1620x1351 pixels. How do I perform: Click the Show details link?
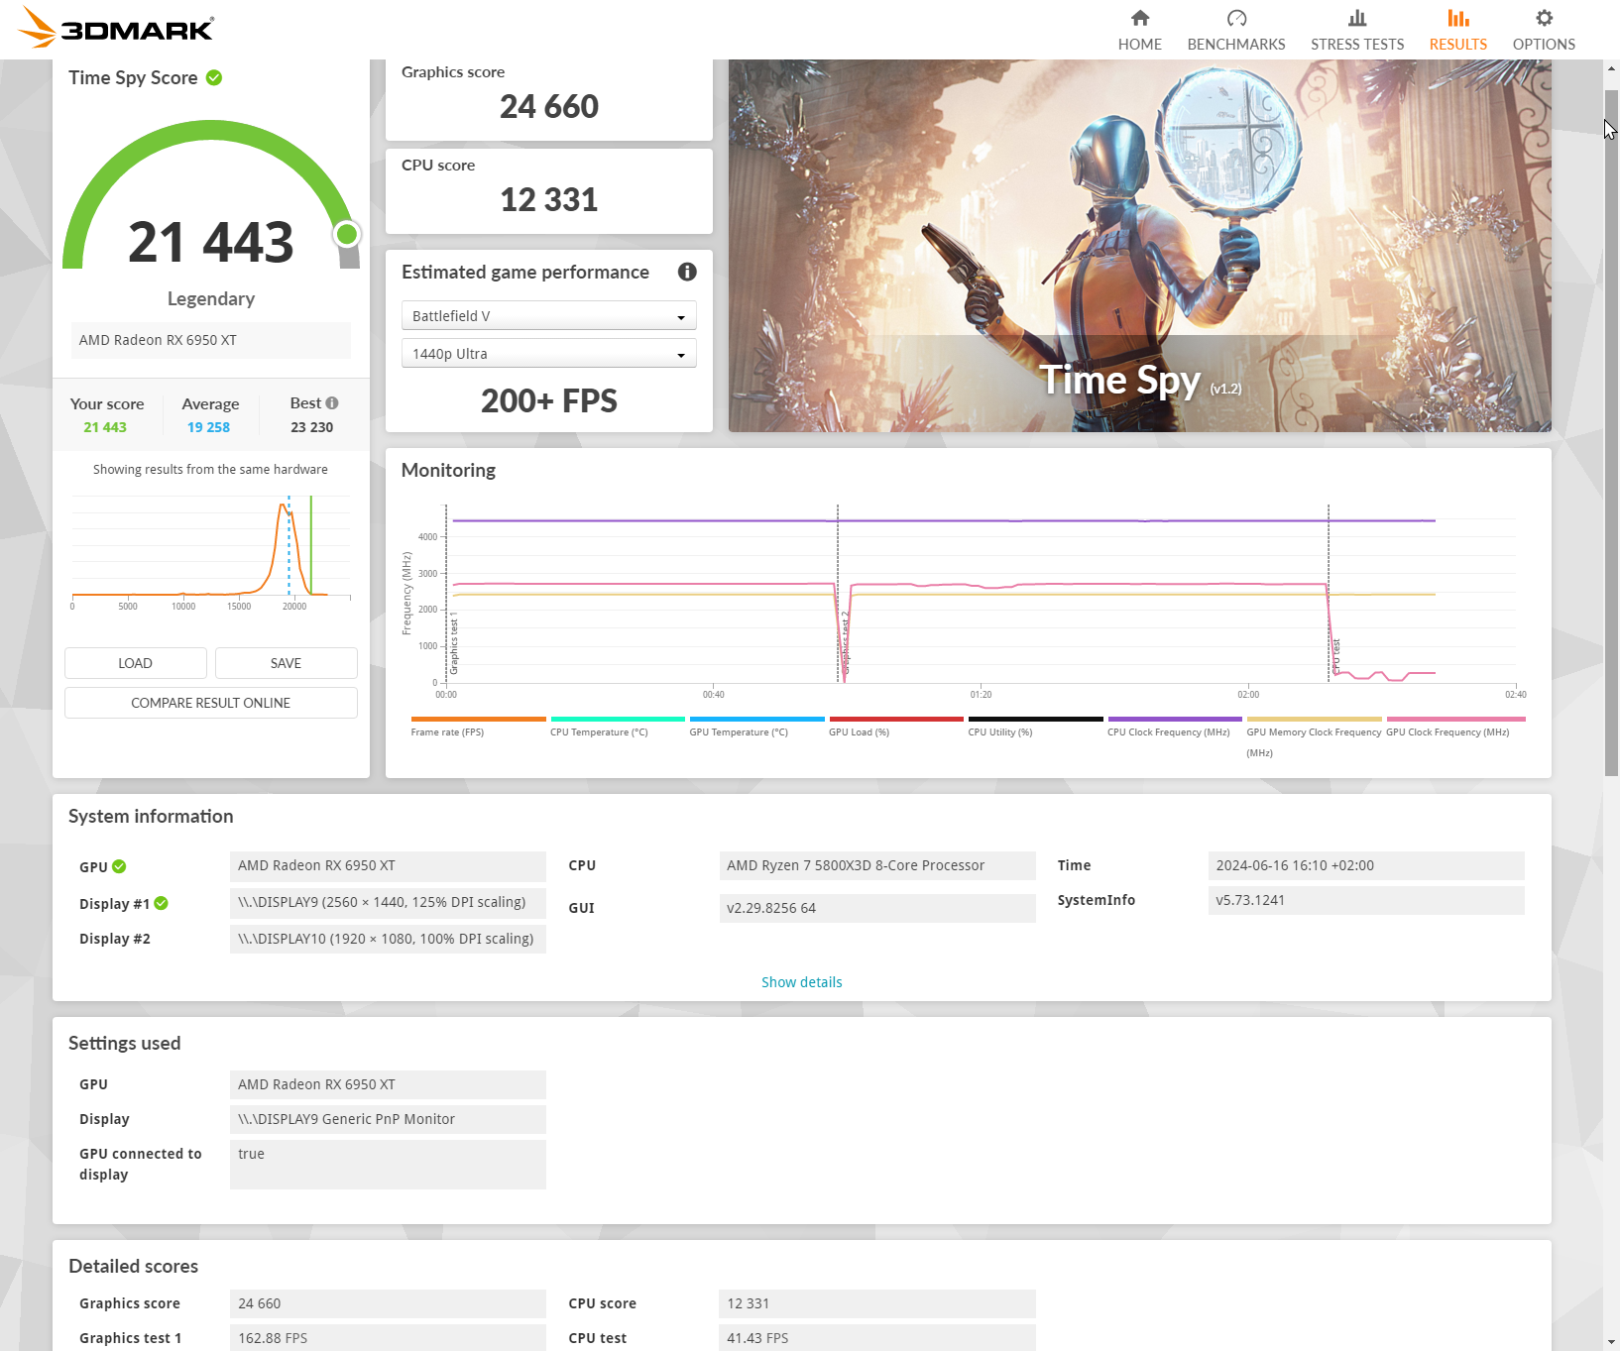[801, 982]
